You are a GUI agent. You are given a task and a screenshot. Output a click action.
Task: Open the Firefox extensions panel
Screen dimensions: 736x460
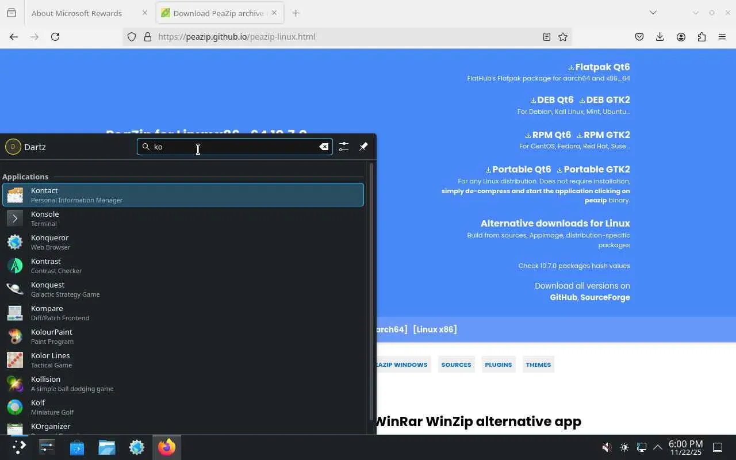click(x=701, y=37)
